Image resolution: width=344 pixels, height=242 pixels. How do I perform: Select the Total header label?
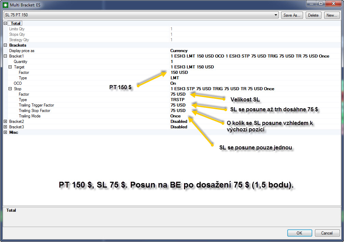pos(15,23)
